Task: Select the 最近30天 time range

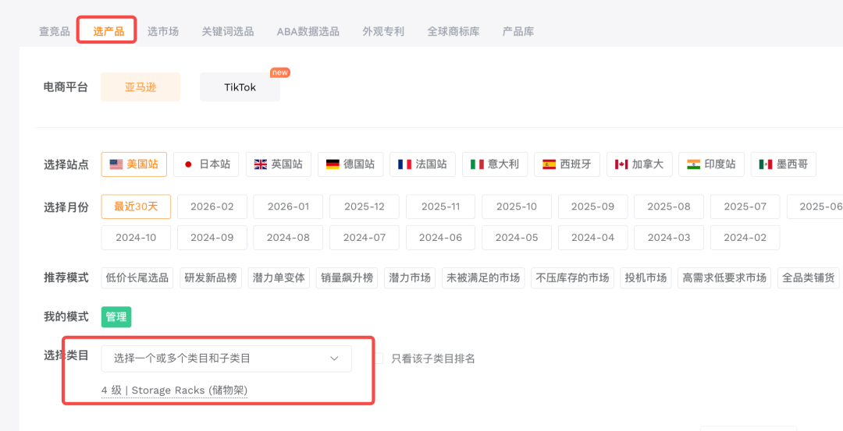Action: (136, 207)
